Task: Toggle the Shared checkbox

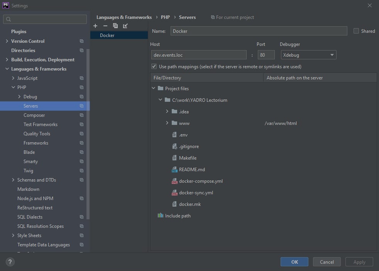Action: pos(356,31)
